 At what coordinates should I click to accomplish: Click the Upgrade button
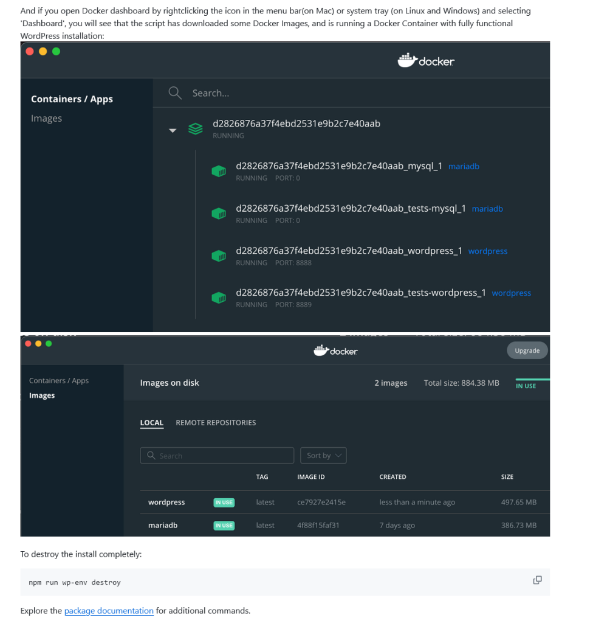[x=527, y=350]
